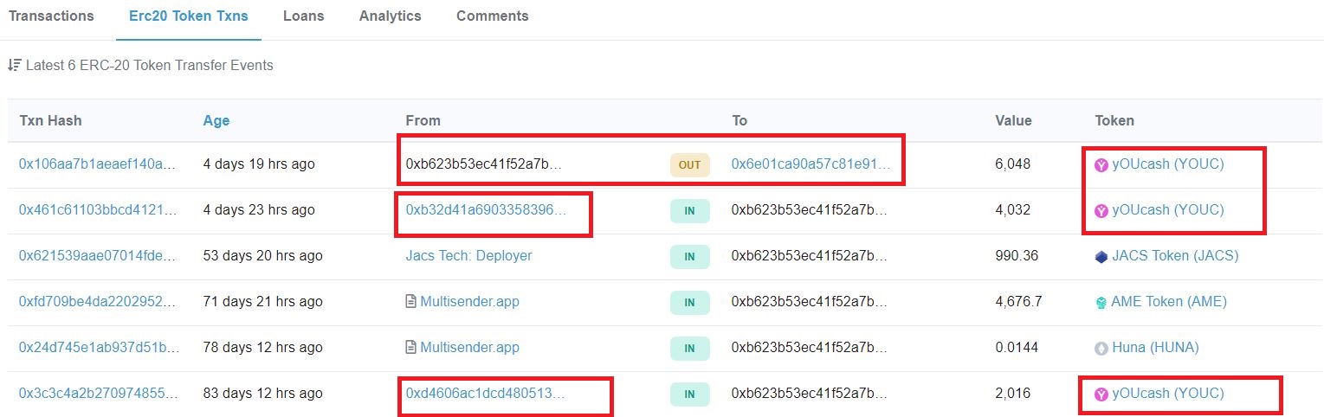This screenshot has height=417, width=1324.
Task: Select To address in the JACS Token row
Action: click(811, 255)
